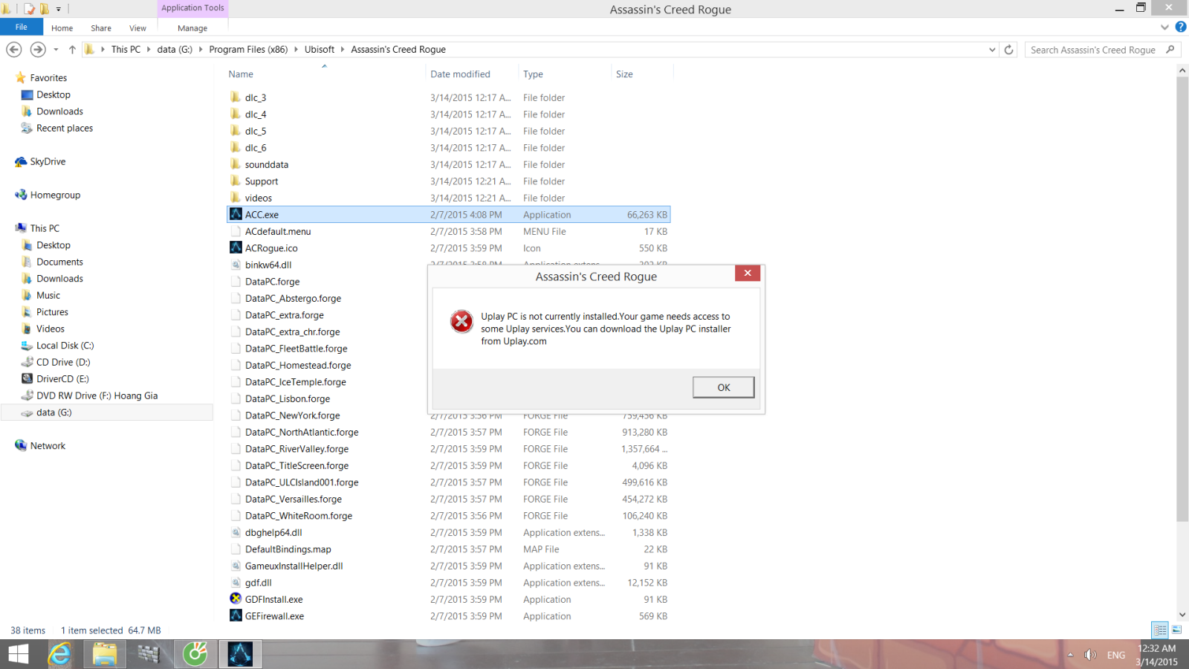Click the dlc_3 folder icon
Image resolution: width=1189 pixels, height=669 pixels.
(236, 97)
